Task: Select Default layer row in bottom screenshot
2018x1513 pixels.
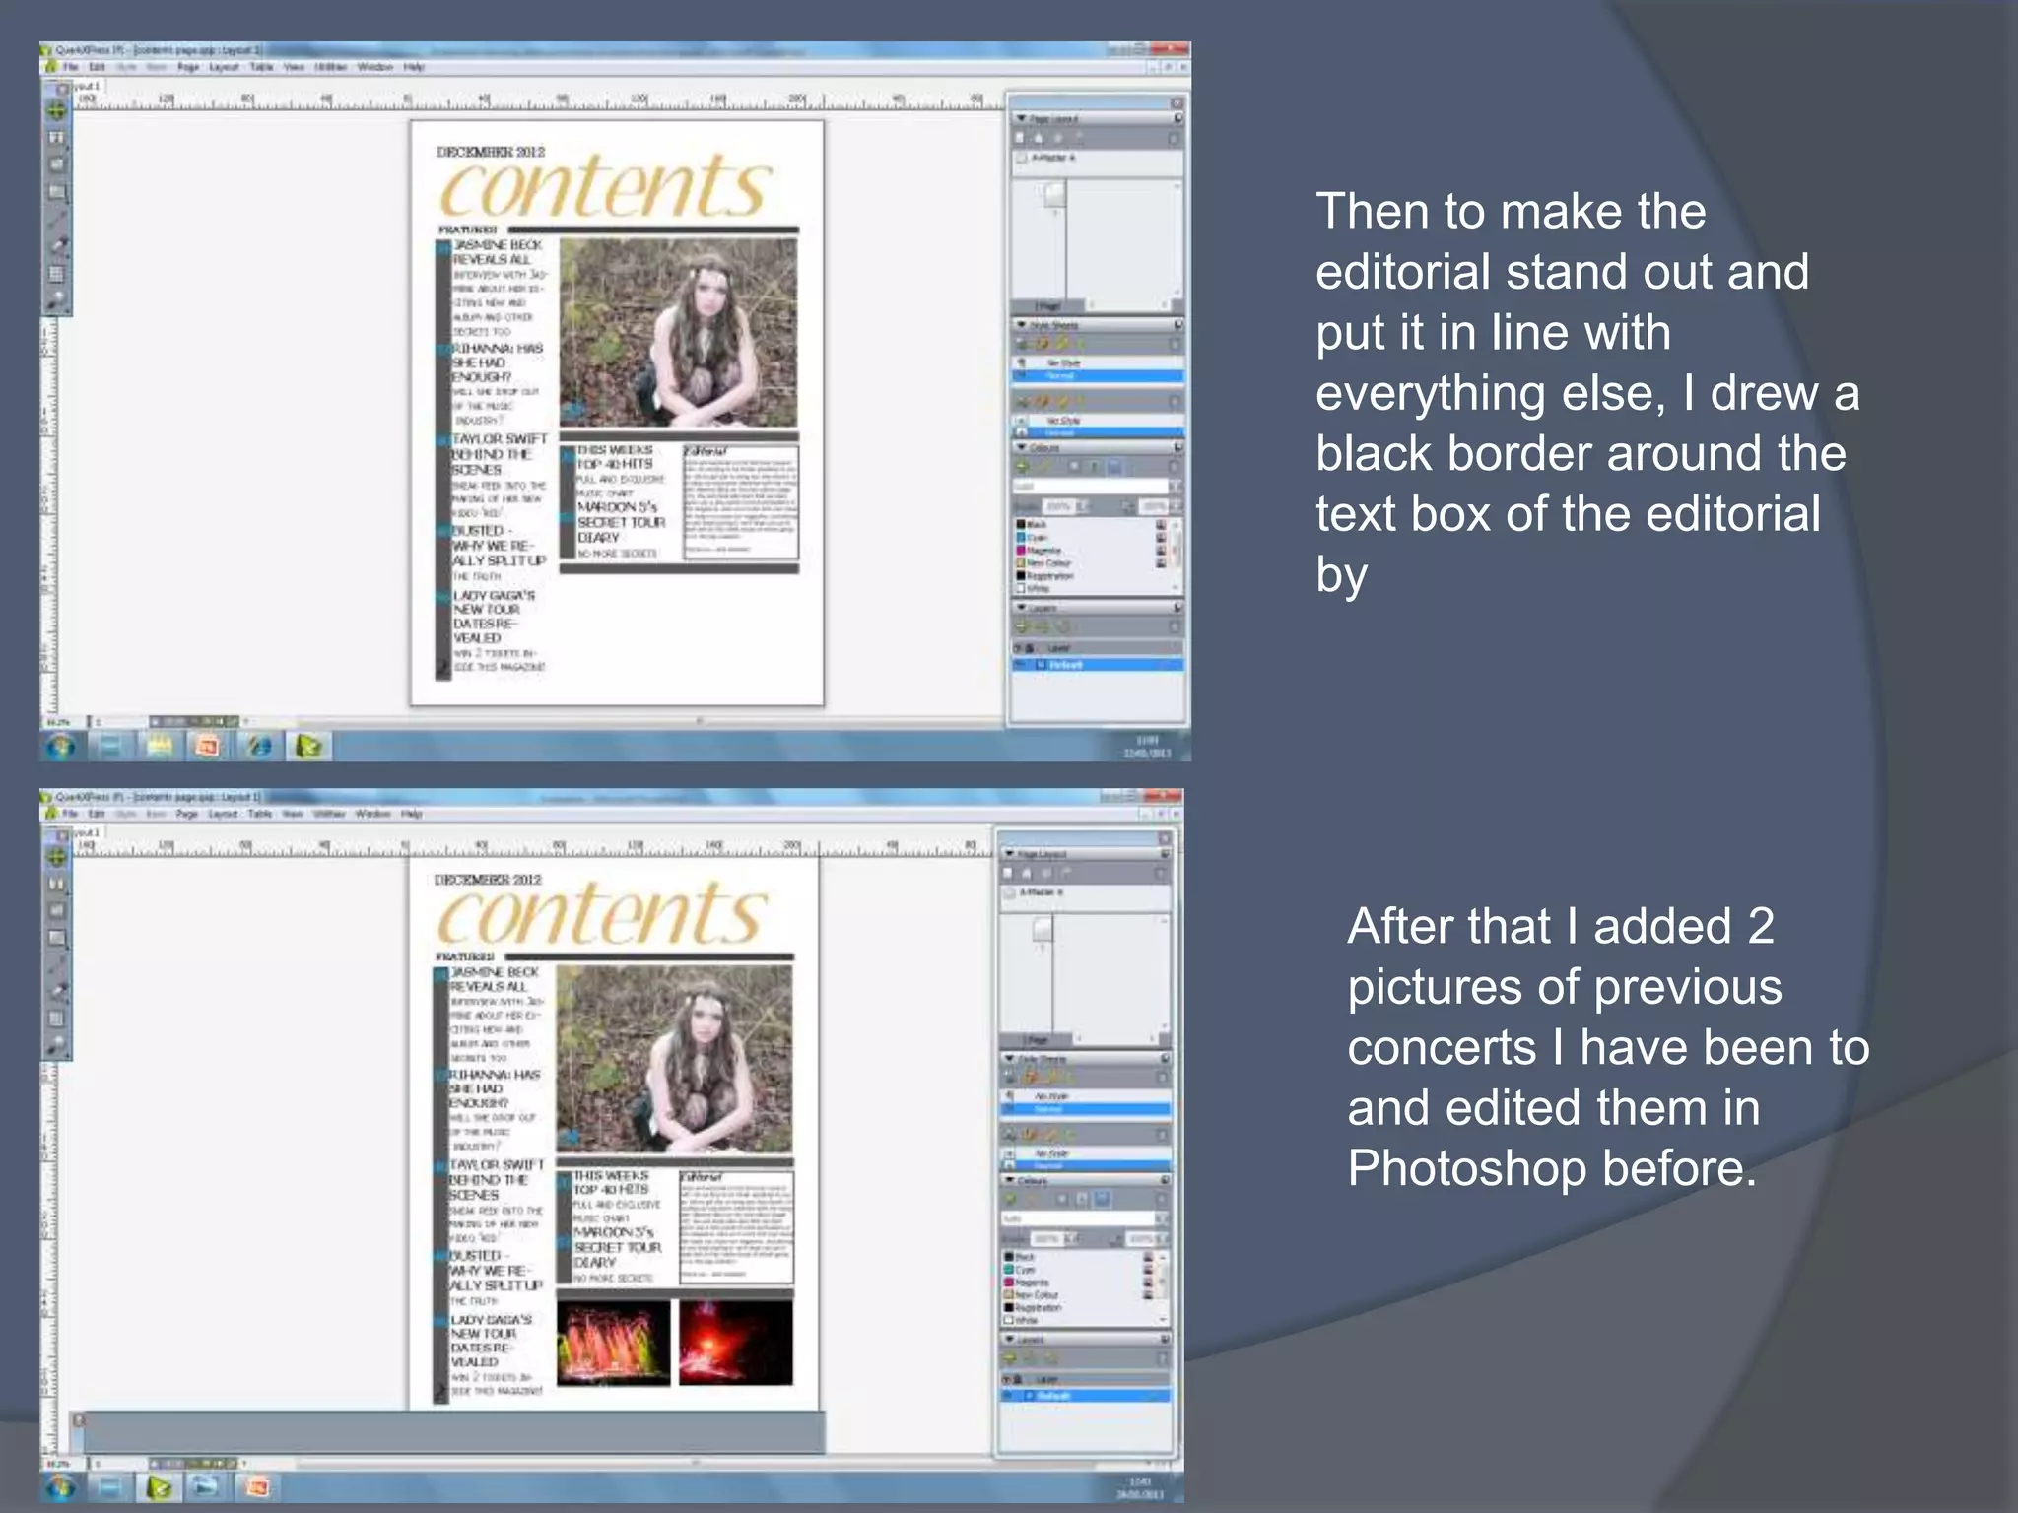Action: pos(1086,1396)
